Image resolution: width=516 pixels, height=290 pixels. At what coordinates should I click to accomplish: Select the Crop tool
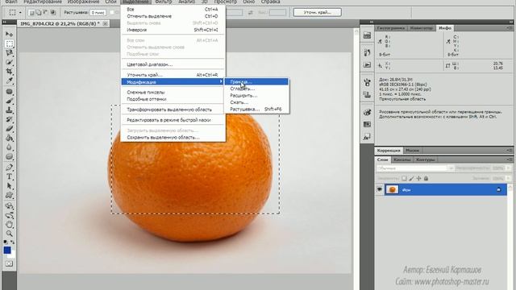pos(9,72)
